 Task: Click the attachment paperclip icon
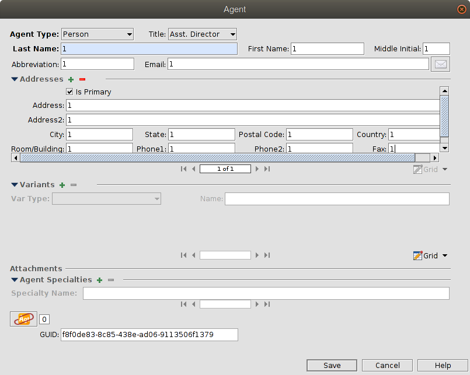23,319
